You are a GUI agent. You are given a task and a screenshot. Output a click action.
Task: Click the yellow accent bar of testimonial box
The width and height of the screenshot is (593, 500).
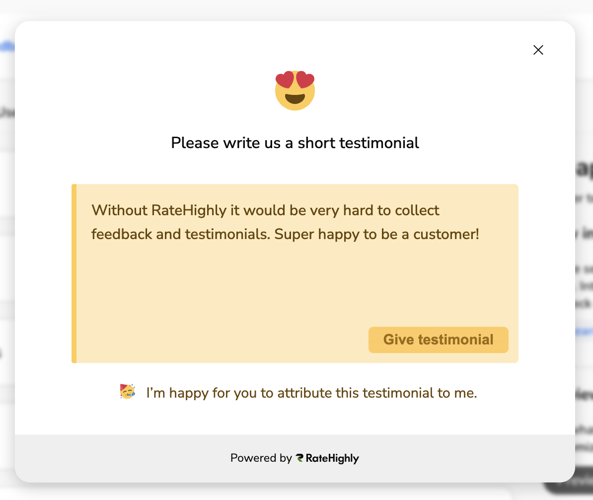[x=74, y=273]
